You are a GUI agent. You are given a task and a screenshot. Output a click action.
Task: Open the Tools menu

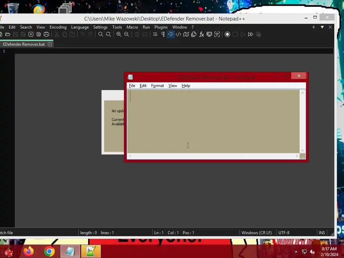pos(117,27)
